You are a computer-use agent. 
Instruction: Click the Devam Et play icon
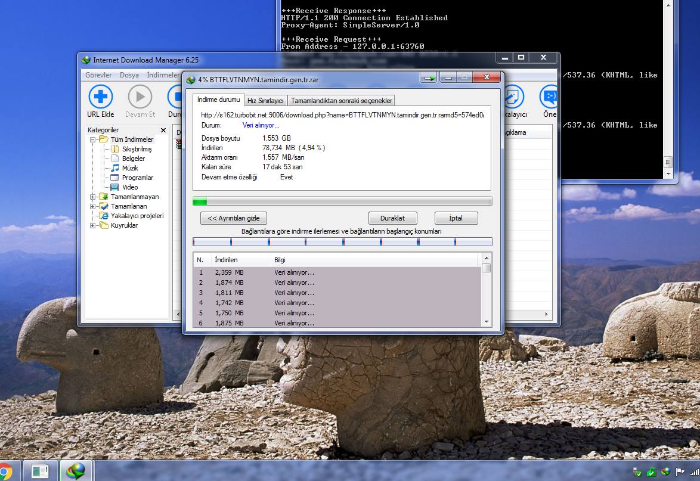140,96
